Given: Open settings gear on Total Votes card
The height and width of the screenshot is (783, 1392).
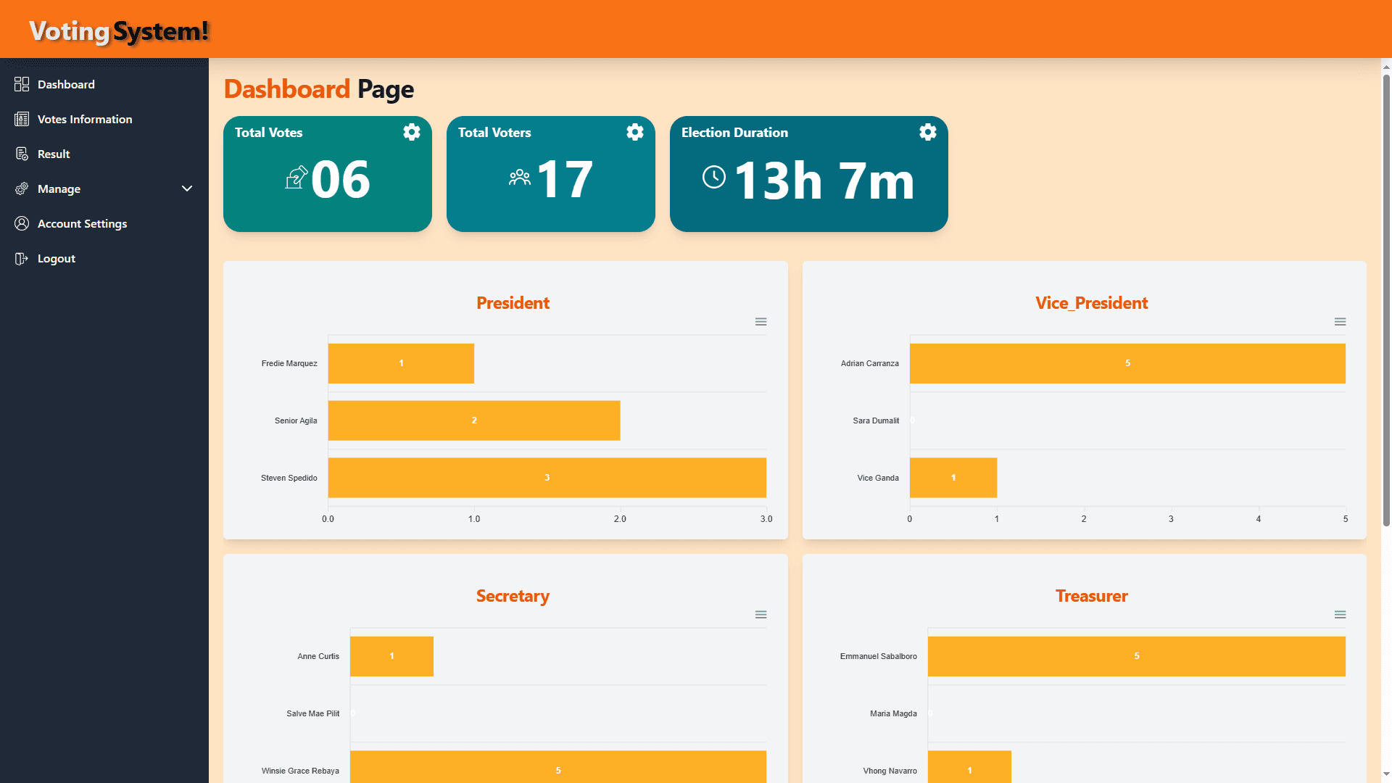Looking at the screenshot, I should click(412, 132).
